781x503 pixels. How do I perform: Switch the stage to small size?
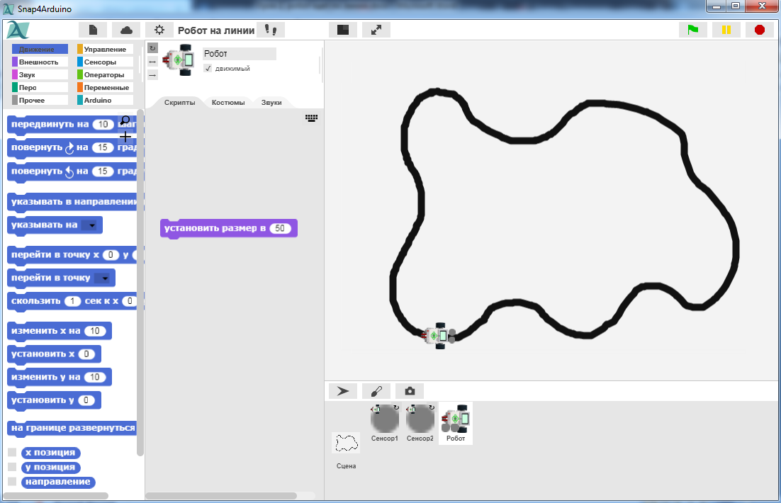(x=343, y=30)
